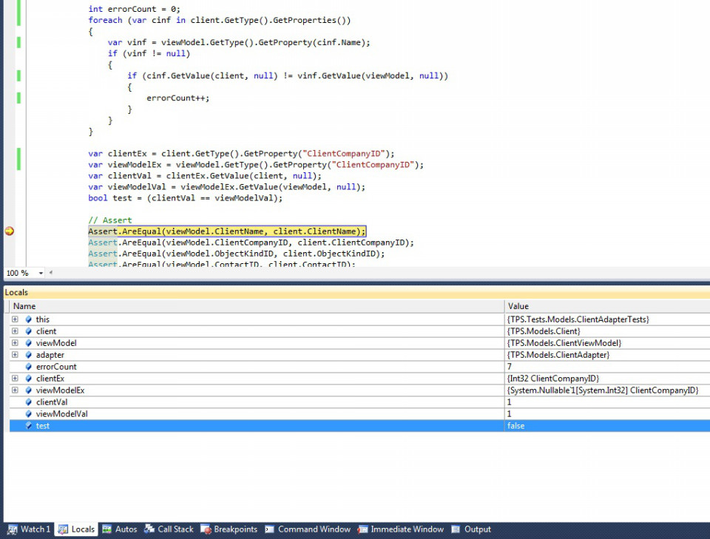Expand the viewModel variable node
The image size is (710, 539).
click(15, 343)
